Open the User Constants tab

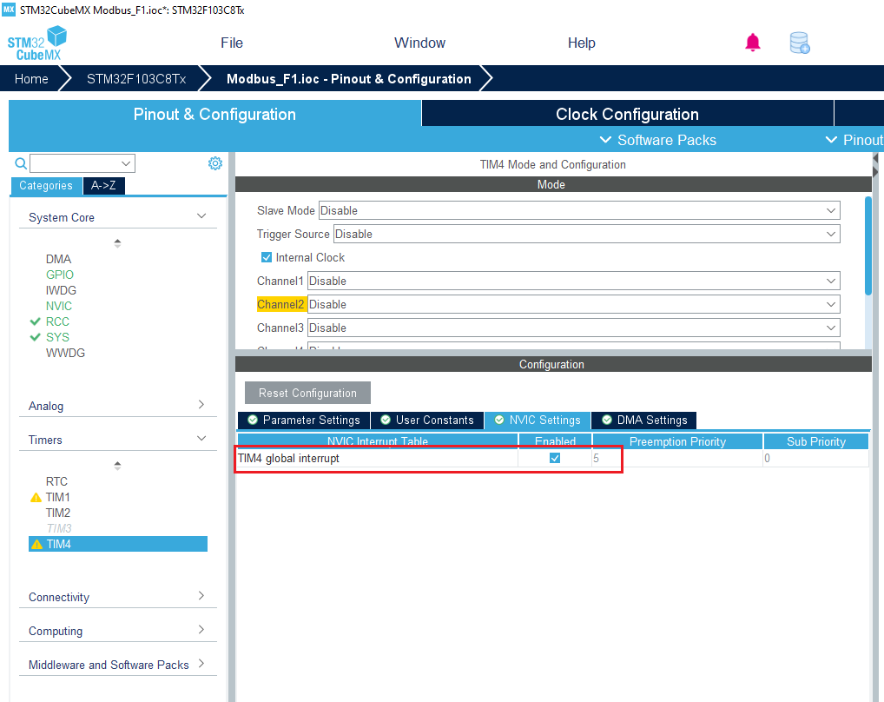click(426, 421)
